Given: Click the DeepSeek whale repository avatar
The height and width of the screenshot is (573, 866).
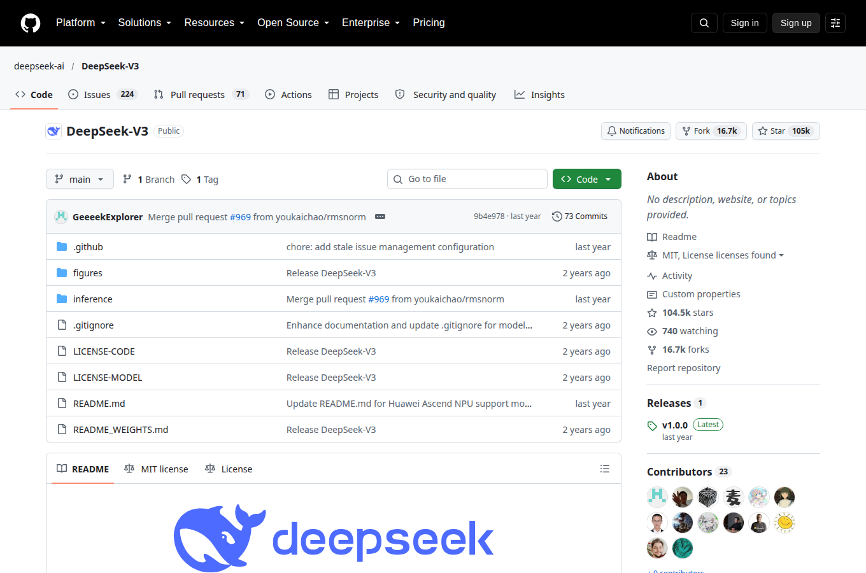Looking at the screenshot, I should tap(53, 131).
